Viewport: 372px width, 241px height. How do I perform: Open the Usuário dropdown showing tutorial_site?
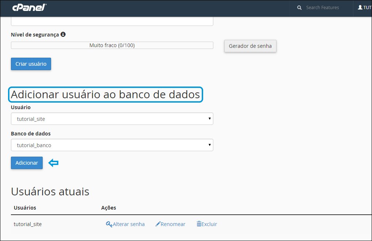pyautogui.click(x=112, y=119)
